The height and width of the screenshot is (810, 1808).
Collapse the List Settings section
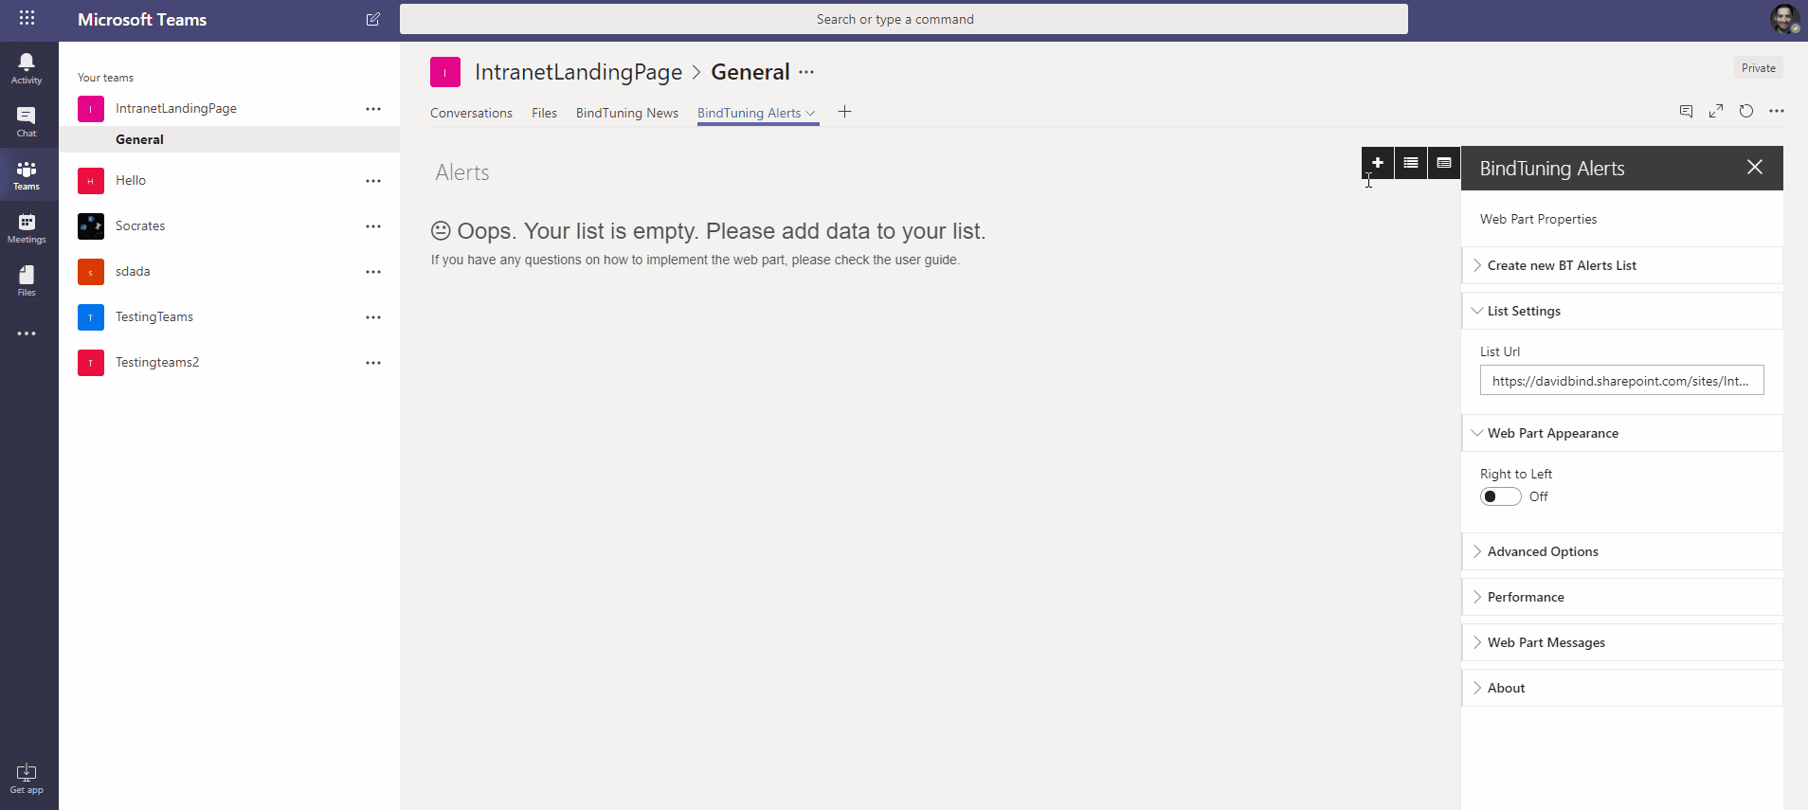pos(1622,311)
